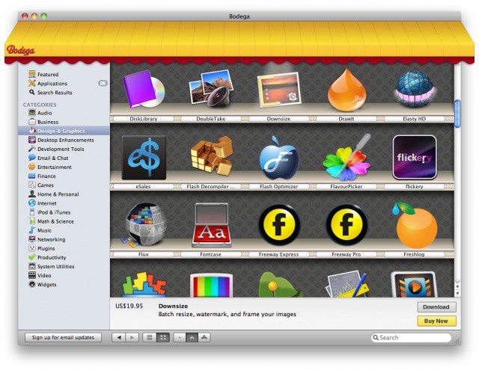Viewport: 479px width, 370px height.
Task: Switch to list view mode
Action: 150,338
